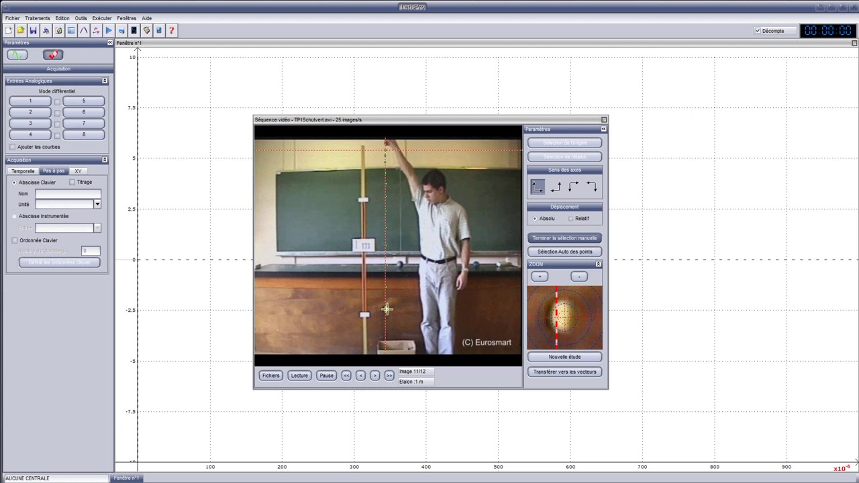Select the Fenêtre n°1 bottom tab
The image size is (859, 483).
[126, 478]
